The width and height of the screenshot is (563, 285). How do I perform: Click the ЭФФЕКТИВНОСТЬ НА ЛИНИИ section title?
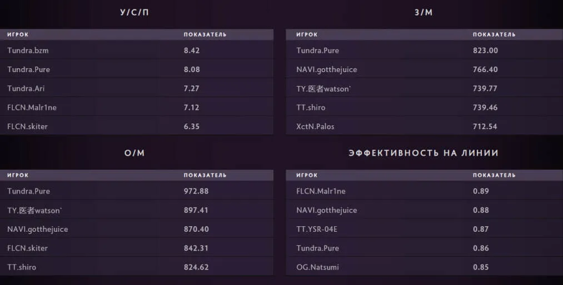(x=424, y=153)
